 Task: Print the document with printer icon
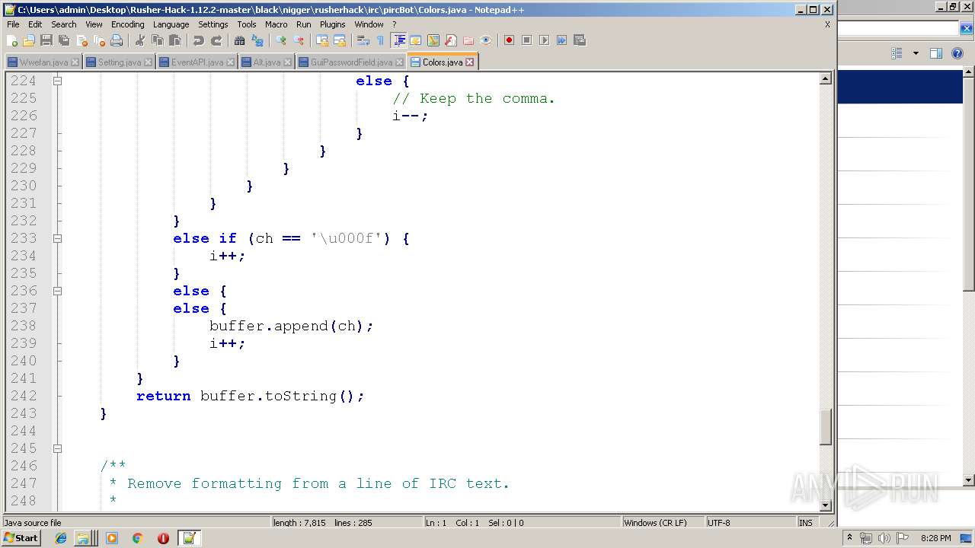pos(117,40)
